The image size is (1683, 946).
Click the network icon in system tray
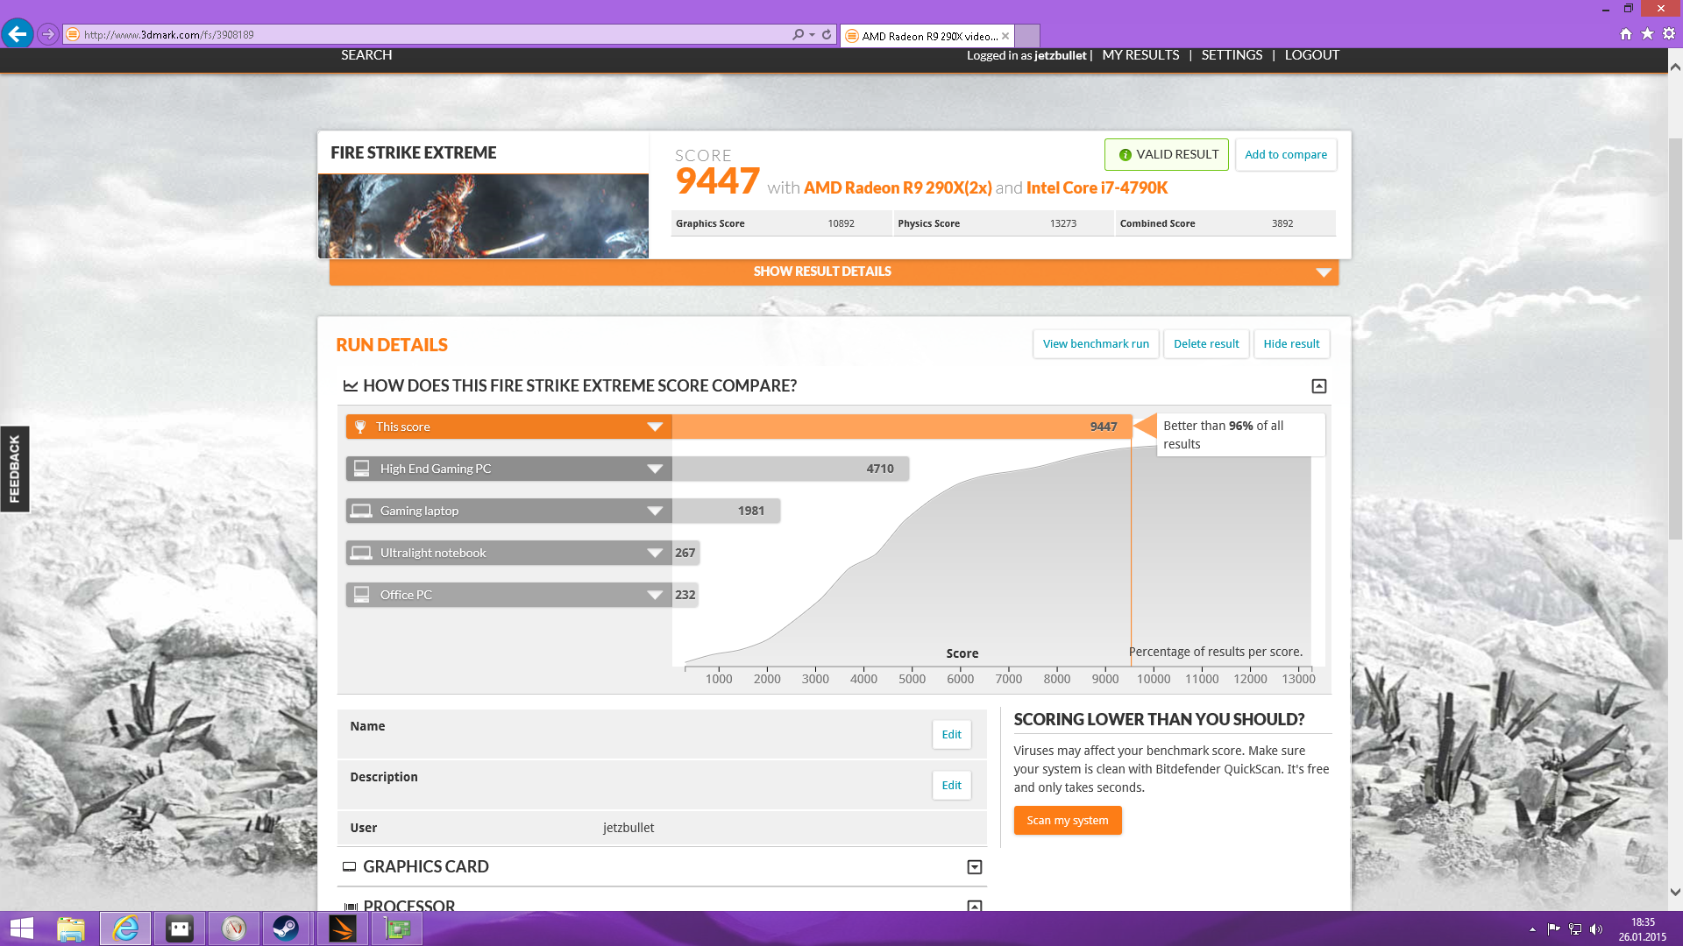[1575, 929]
